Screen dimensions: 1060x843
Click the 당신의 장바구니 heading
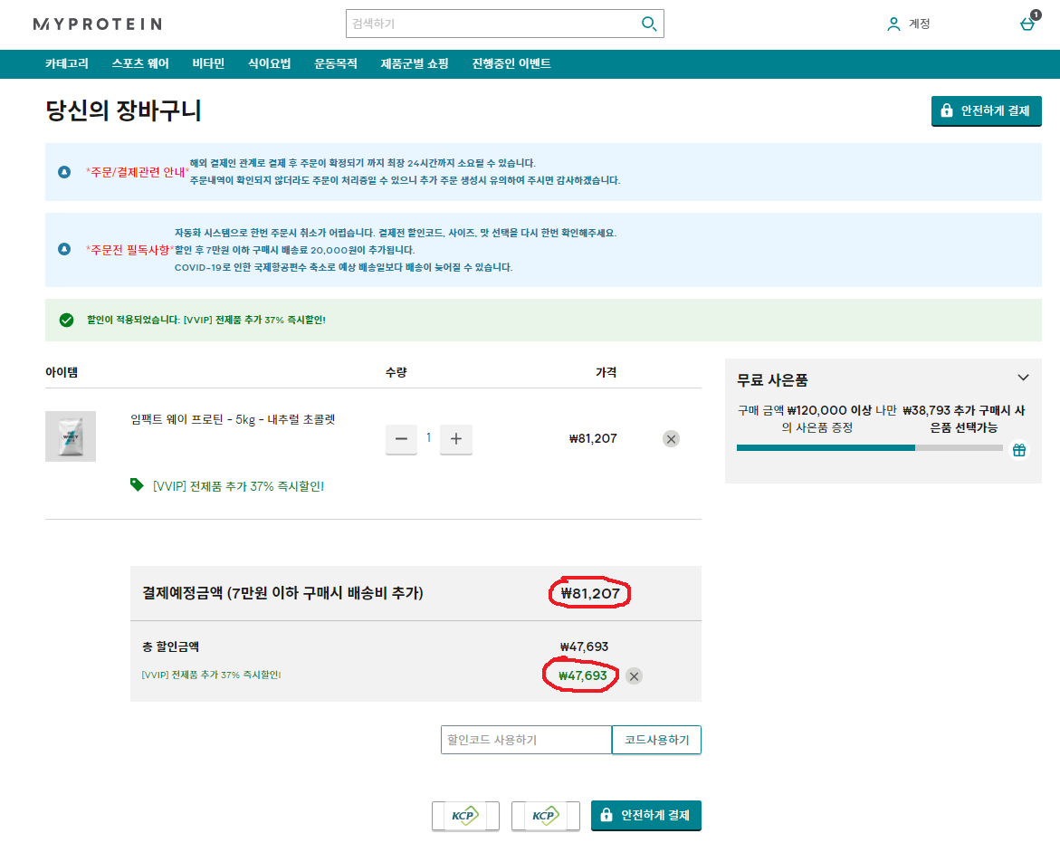(123, 110)
